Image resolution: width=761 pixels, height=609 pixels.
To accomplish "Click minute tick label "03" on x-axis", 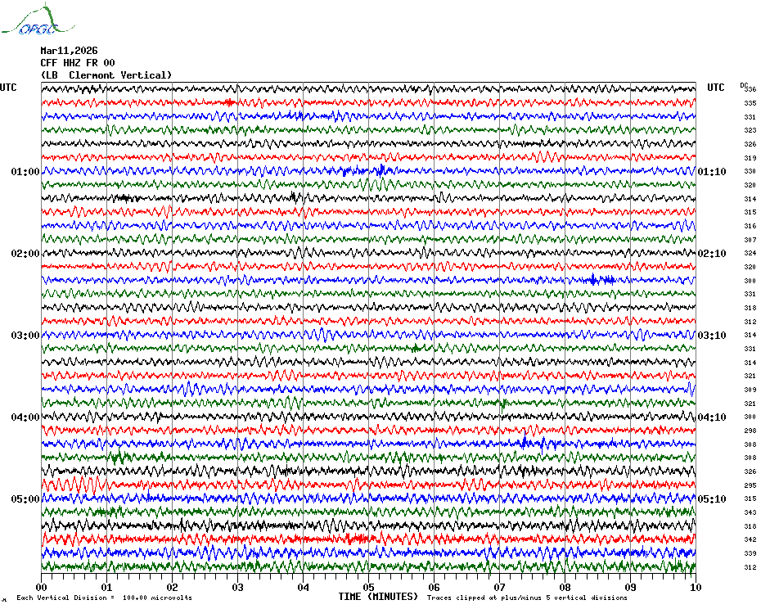I will [238, 588].
